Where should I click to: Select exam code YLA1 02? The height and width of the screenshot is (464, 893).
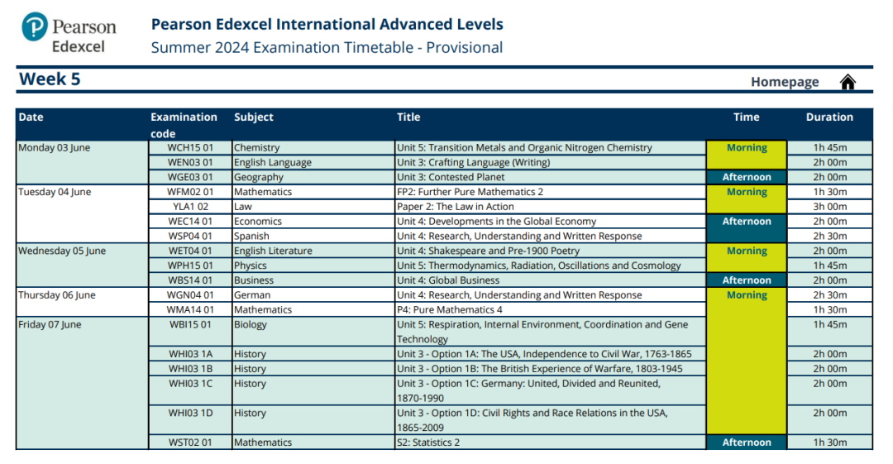(190, 207)
